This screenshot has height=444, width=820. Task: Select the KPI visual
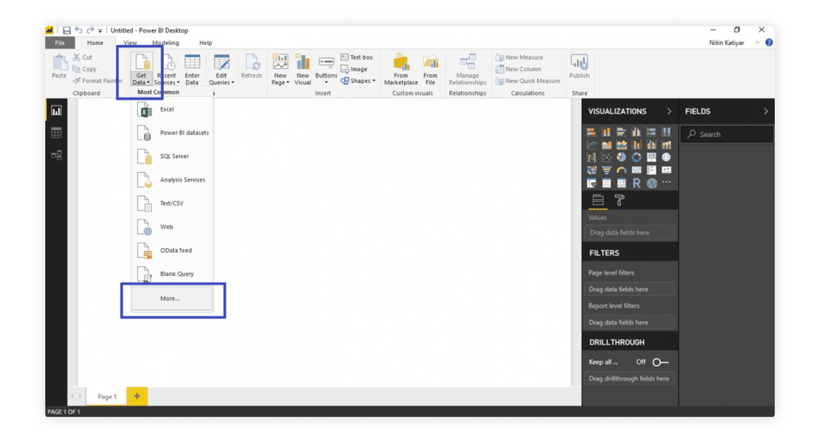(x=666, y=170)
